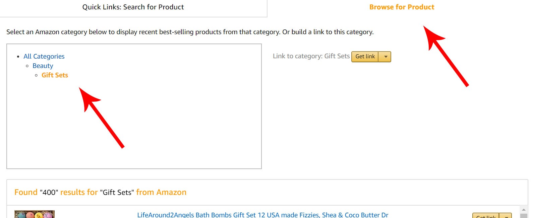Open the LifeAround2Angels Bath Bombs Gift Set link
Screen dimensions: 534x218
[262, 215]
